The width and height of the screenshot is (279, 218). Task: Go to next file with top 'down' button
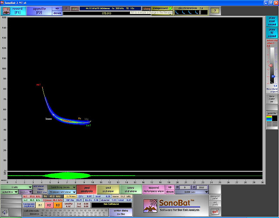(x=57, y=13)
